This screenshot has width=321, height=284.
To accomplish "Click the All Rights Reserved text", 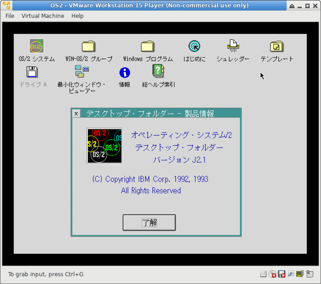I will coord(151,191).
